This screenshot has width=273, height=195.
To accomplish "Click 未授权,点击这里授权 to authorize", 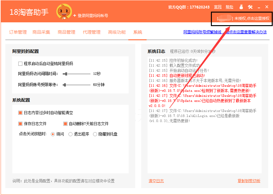I will (x=252, y=19).
